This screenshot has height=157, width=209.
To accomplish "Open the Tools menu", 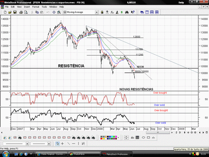I will click(44, 7).
